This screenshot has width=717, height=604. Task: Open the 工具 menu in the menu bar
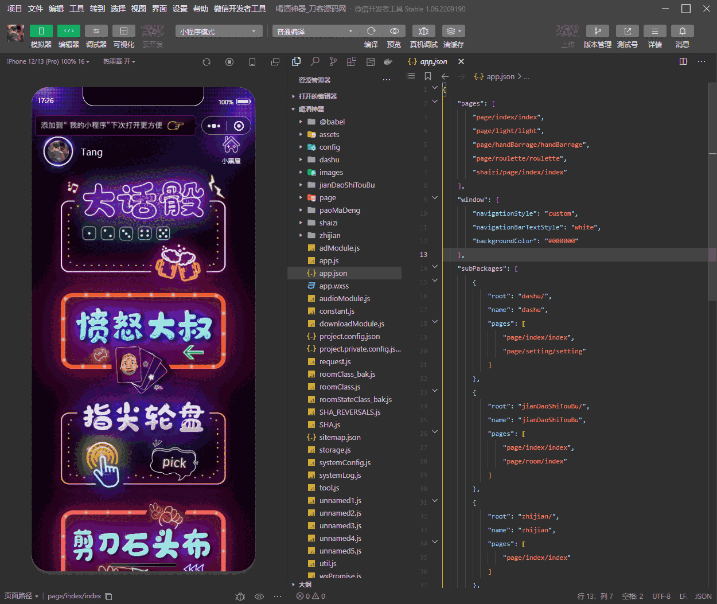(77, 9)
